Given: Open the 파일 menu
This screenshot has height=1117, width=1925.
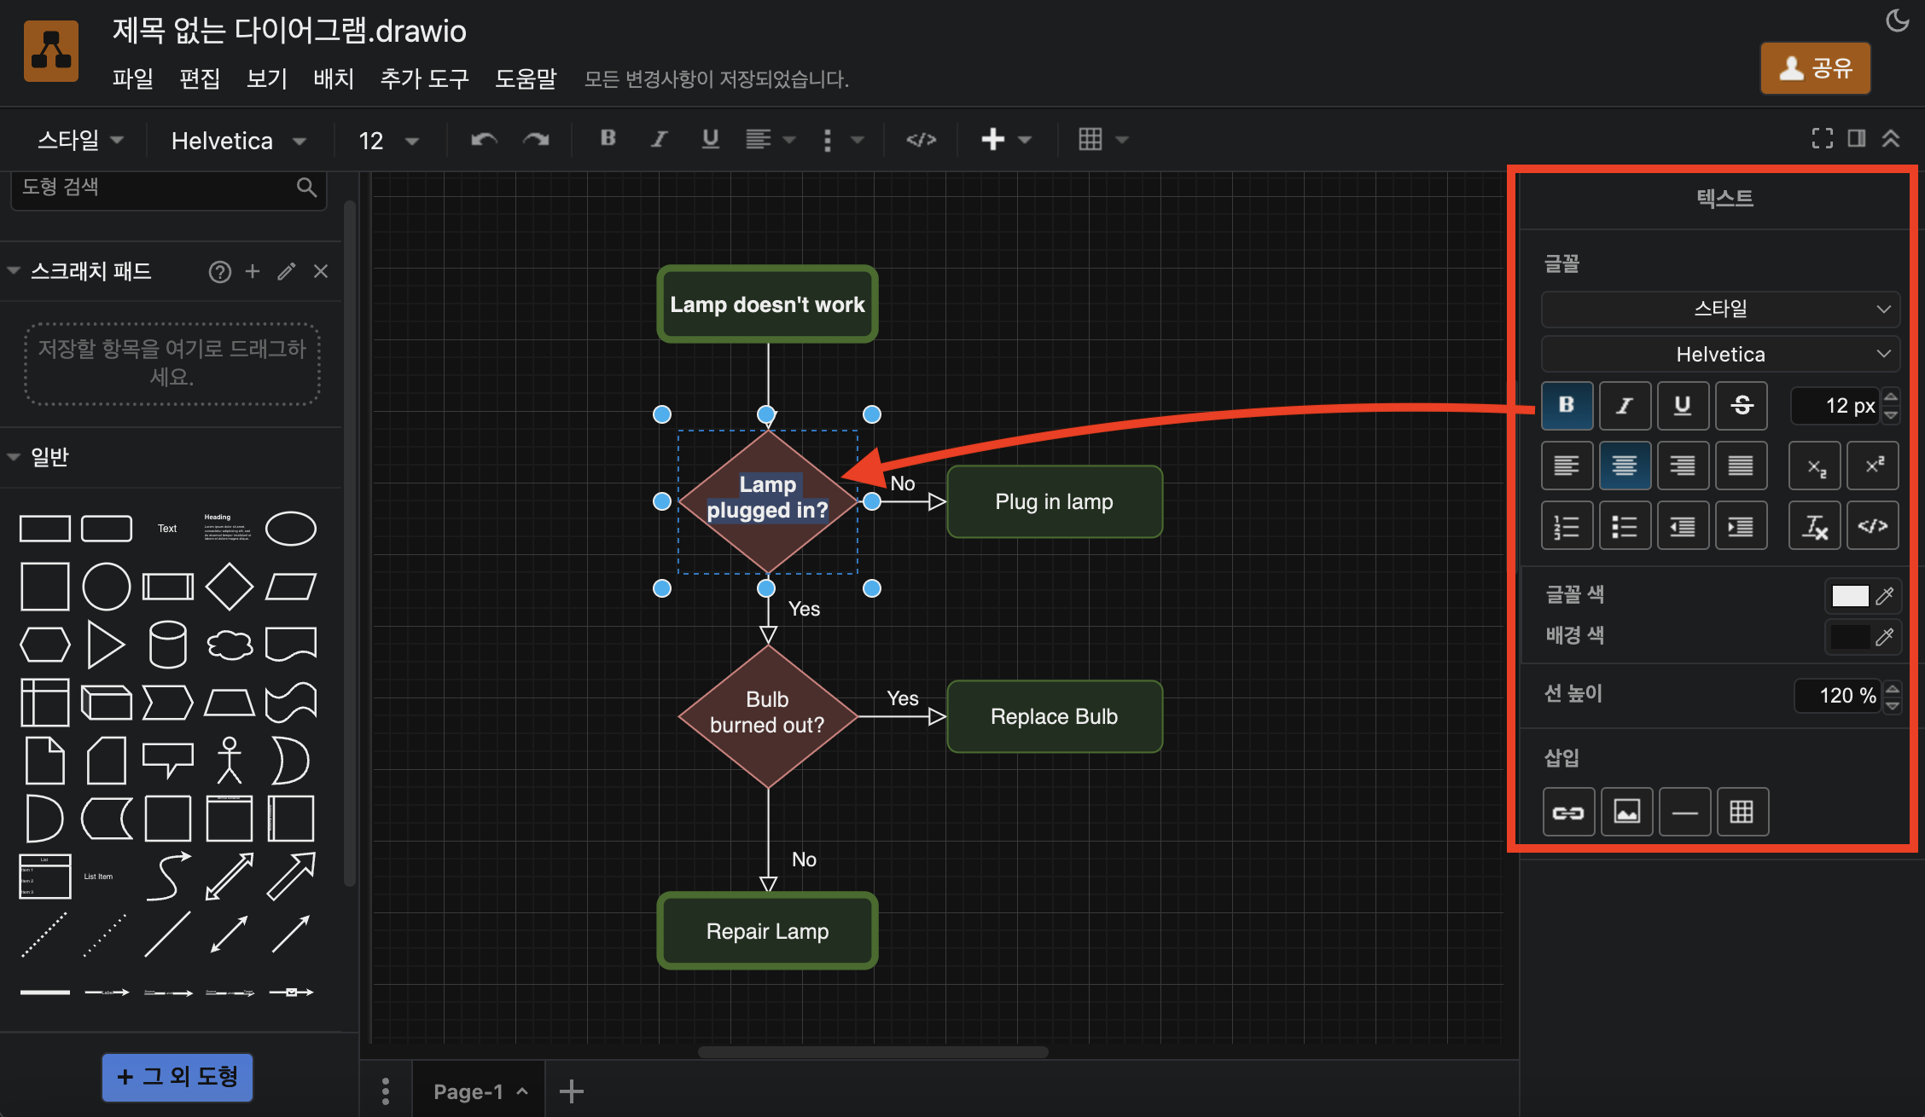Looking at the screenshot, I should 132,78.
